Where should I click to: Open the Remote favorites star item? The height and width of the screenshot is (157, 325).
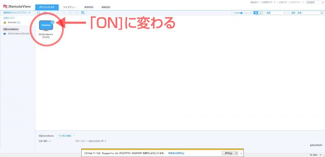click(12, 22)
